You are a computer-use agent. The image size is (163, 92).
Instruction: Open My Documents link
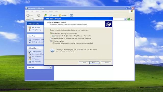(x=36, y=56)
